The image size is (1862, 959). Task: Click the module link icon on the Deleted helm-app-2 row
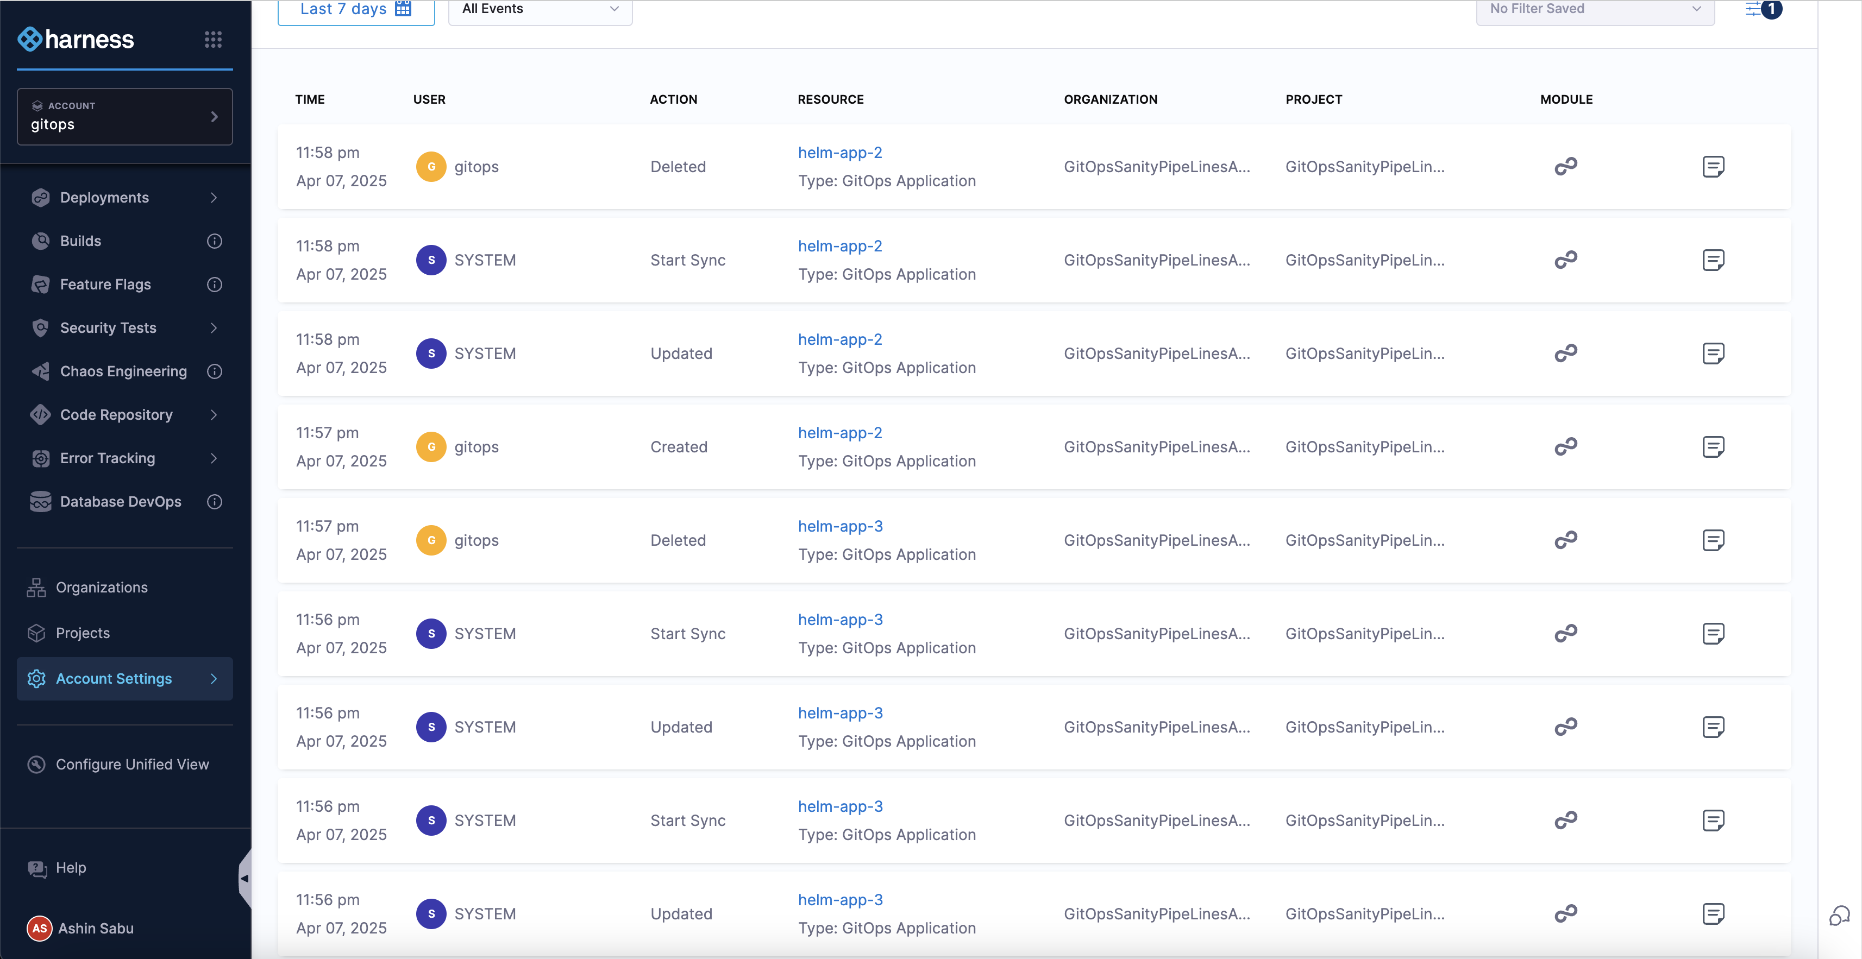click(1566, 166)
